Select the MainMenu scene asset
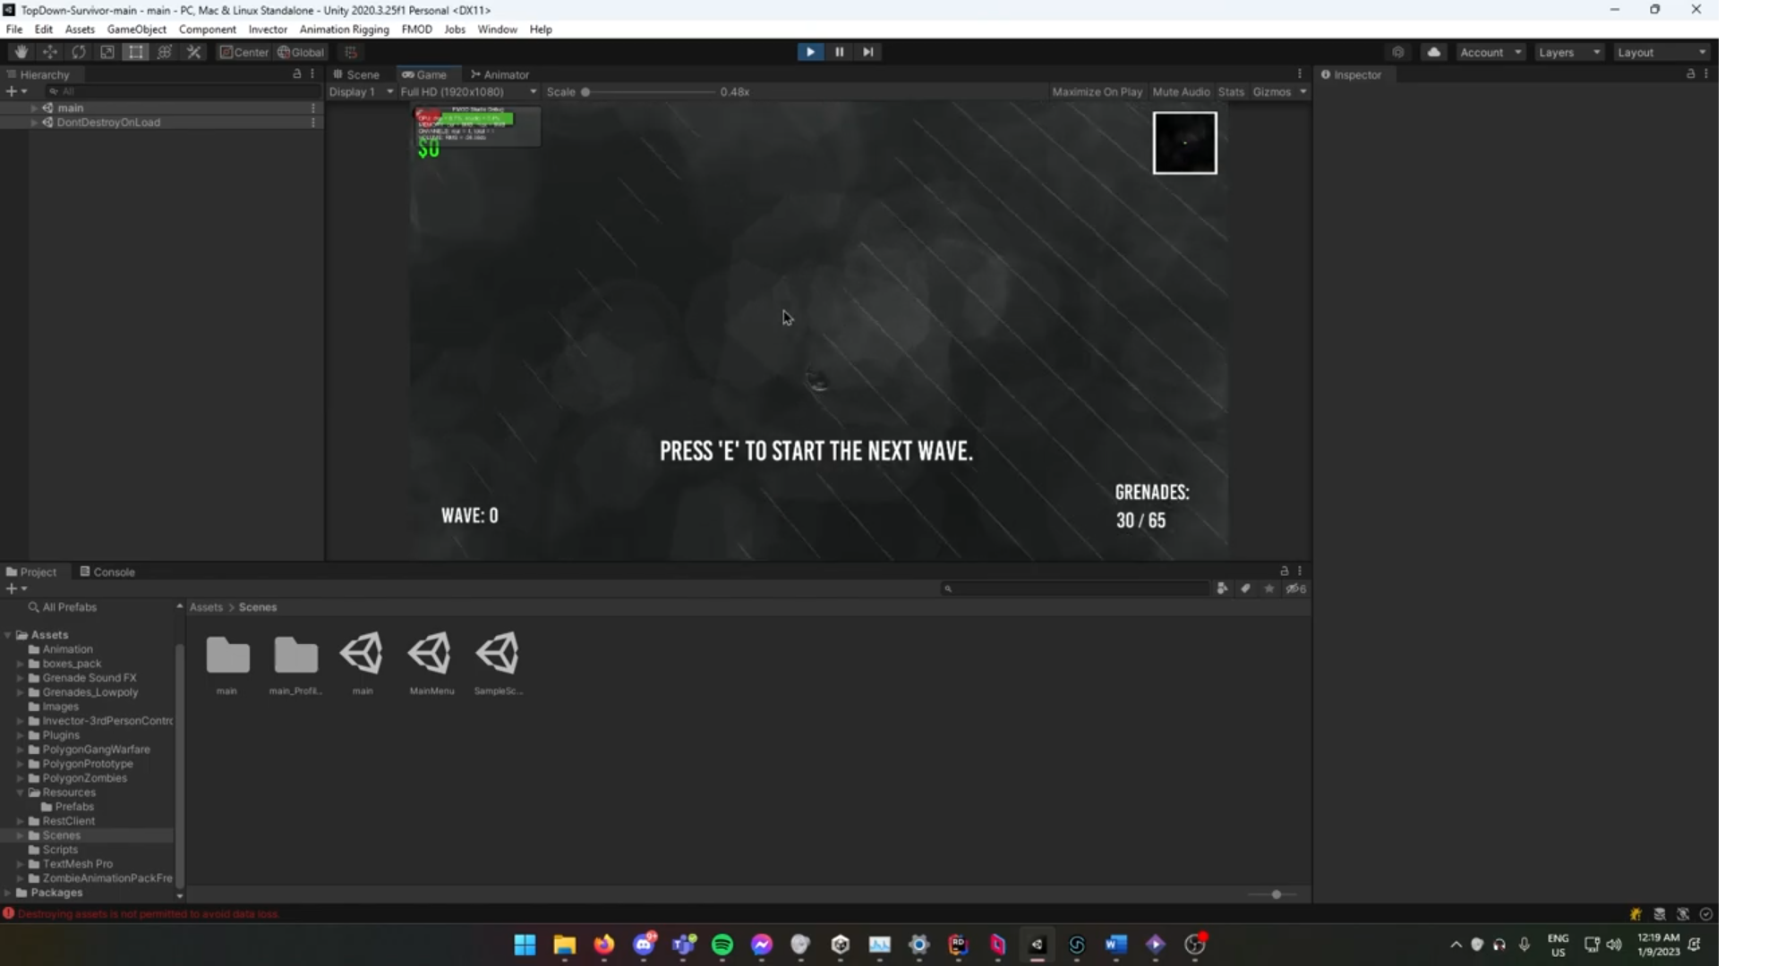This screenshot has width=1785, height=966. (x=431, y=663)
